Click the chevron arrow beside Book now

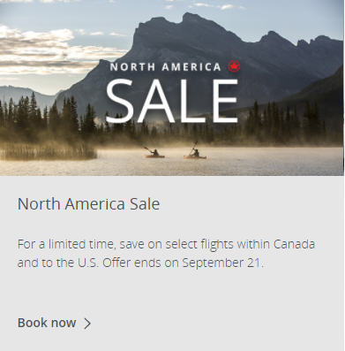(x=87, y=324)
